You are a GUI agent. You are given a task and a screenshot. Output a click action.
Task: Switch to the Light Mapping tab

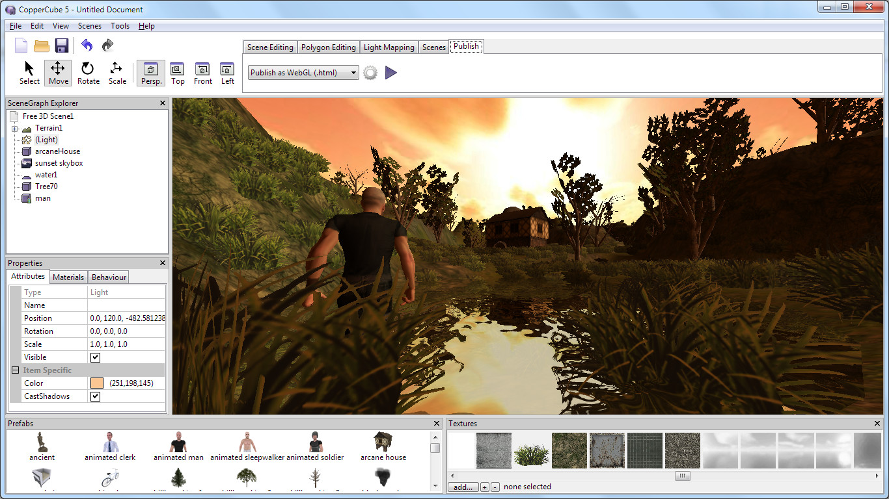click(389, 47)
